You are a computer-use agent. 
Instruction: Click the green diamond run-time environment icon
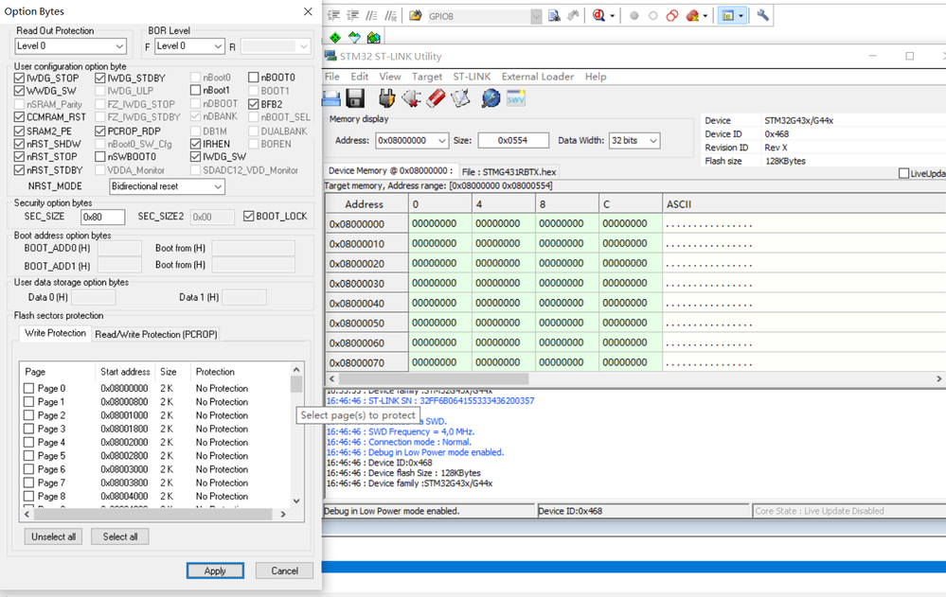pyautogui.click(x=335, y=38)
